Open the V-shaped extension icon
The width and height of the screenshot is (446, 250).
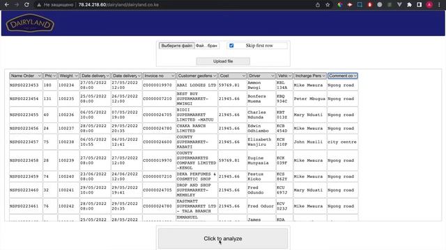coord(399,5)
